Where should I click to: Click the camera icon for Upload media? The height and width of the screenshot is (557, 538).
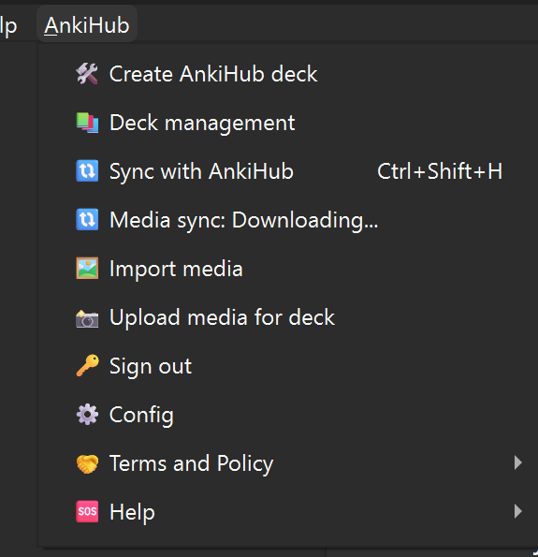click(87, 318)
